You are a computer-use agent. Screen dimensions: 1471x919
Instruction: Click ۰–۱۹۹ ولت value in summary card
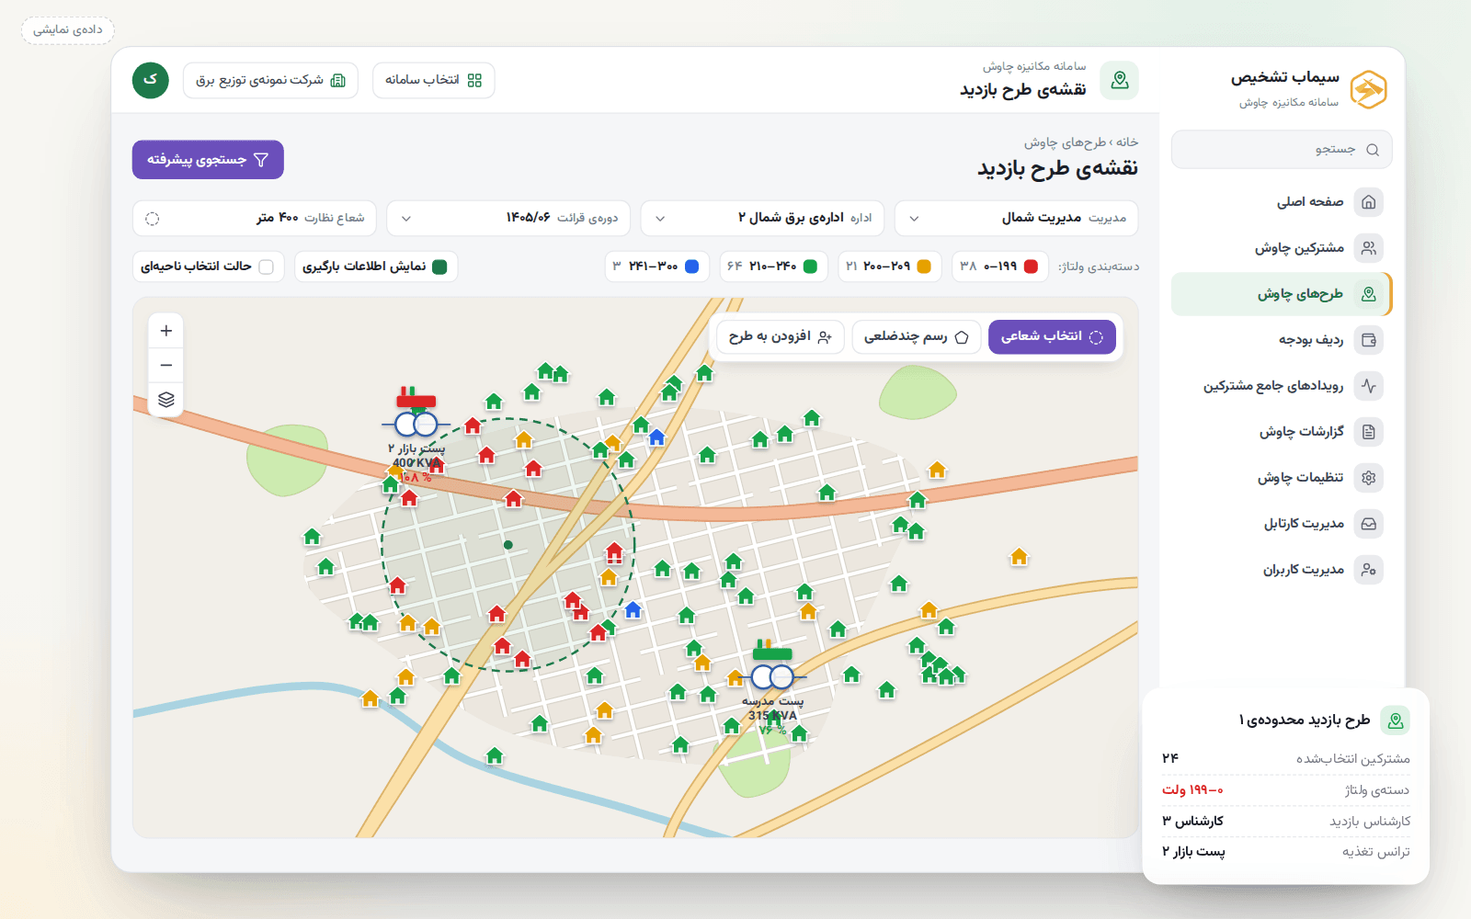1192,790
